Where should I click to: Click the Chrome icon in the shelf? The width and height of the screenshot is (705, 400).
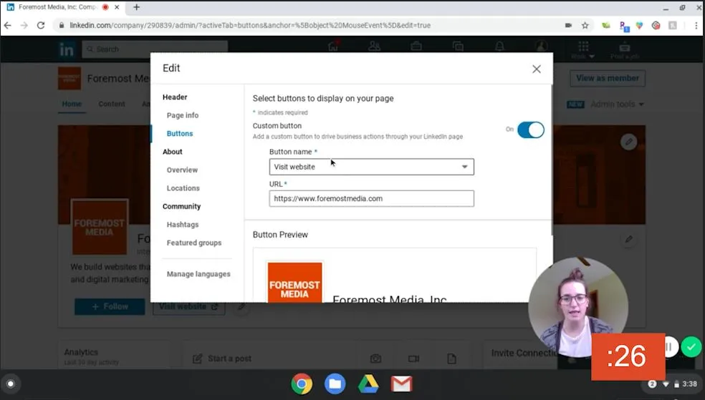[x=302, y=384]
